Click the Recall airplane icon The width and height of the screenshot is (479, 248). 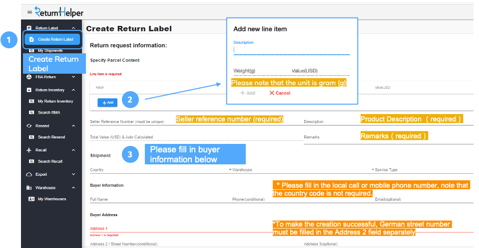coord(29,150)
